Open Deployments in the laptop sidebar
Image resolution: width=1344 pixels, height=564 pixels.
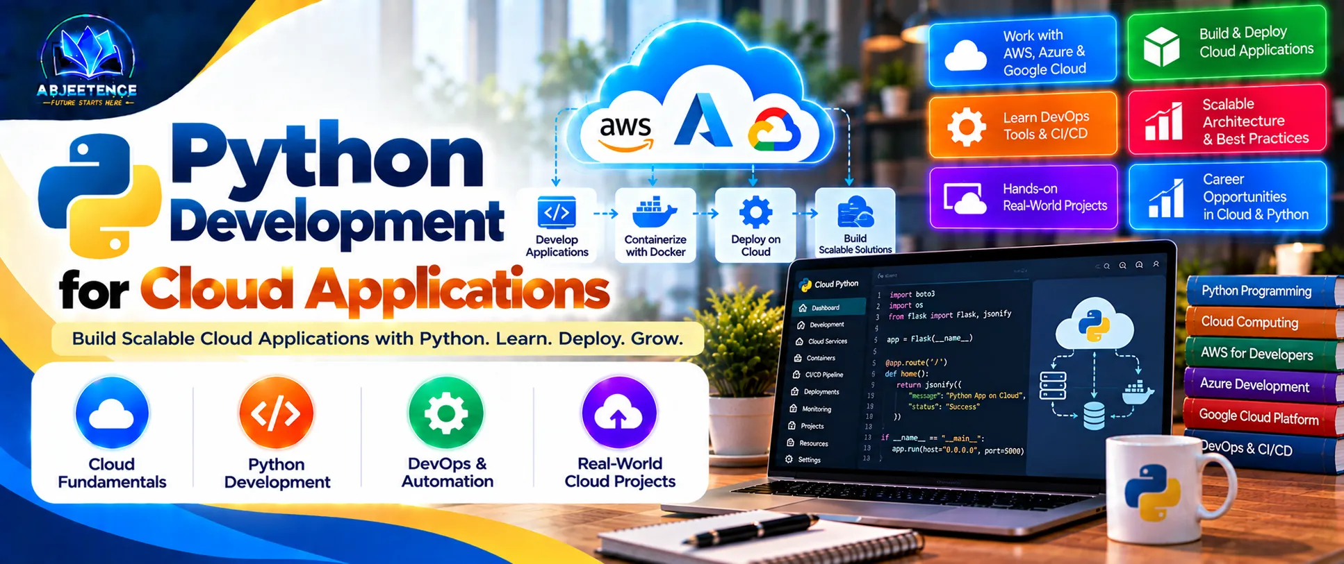[x=816, y=392]
